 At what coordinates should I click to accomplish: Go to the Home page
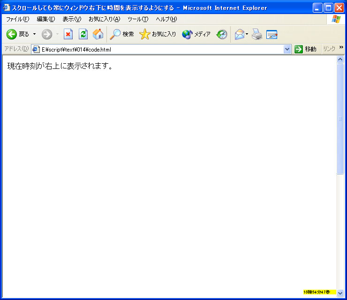tap(98, 34)
